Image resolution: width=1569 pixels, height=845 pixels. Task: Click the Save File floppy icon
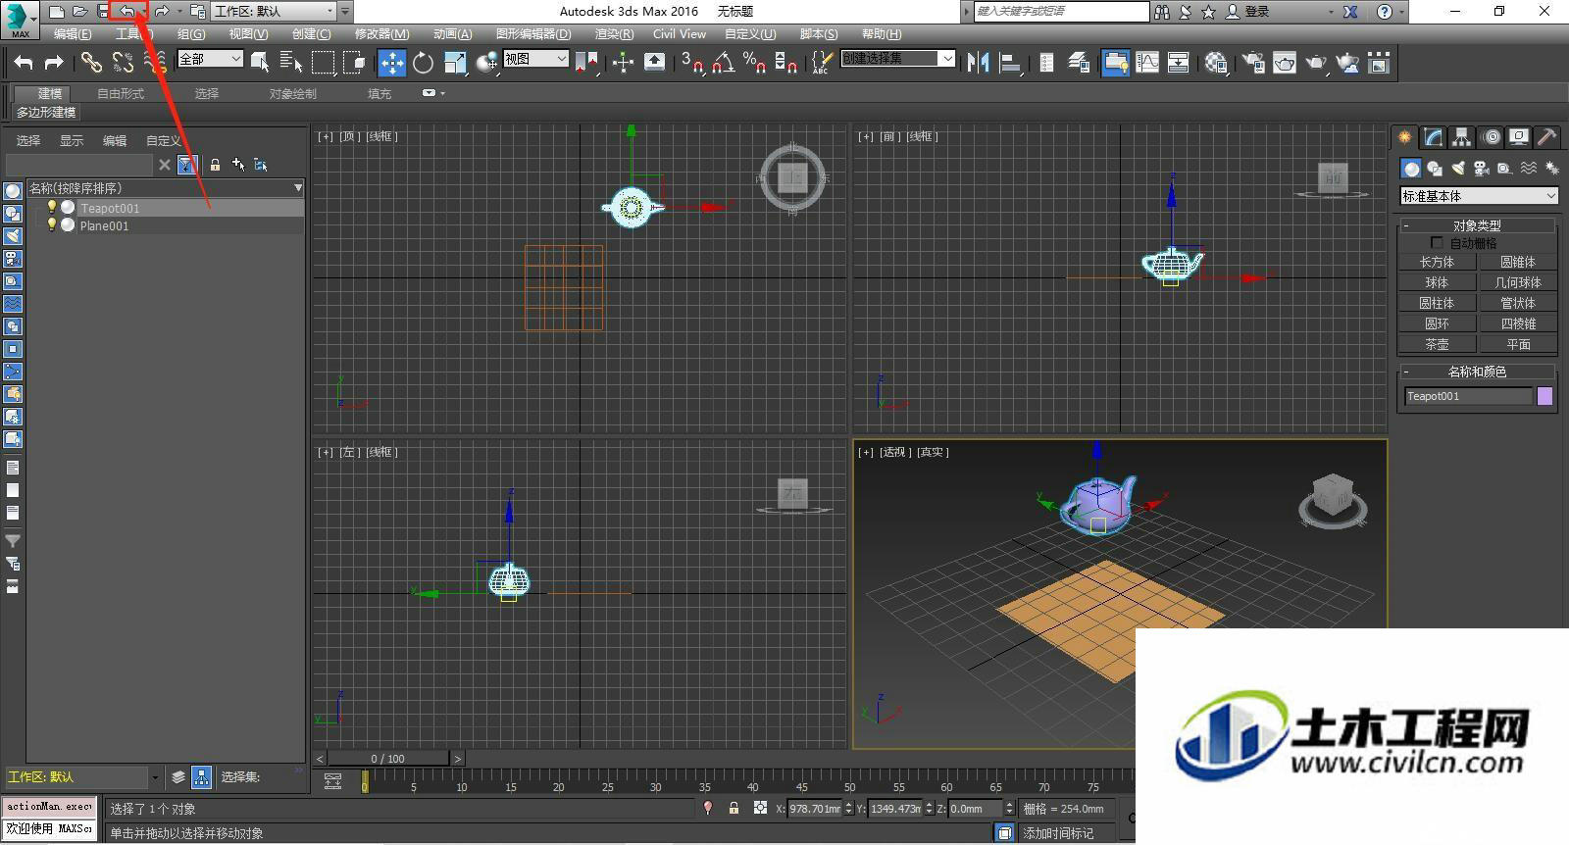(102, 12)
